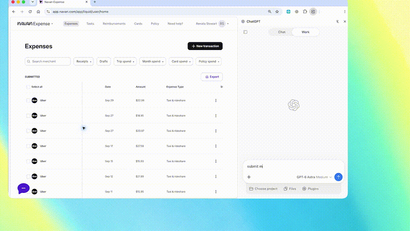
Task: Unpin the ChatGPT side panel
Action: (337, 21)
